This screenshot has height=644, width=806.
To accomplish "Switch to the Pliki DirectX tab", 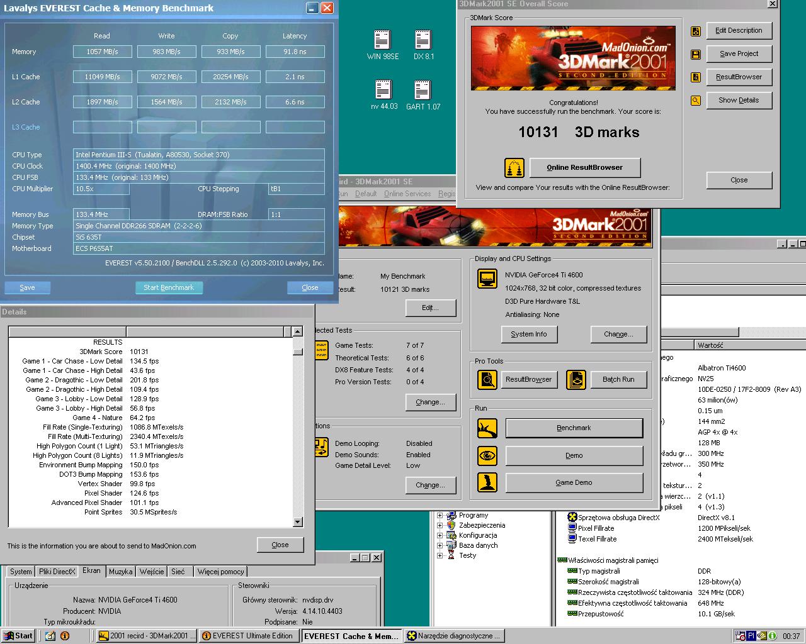I will [x=57, y=572].
